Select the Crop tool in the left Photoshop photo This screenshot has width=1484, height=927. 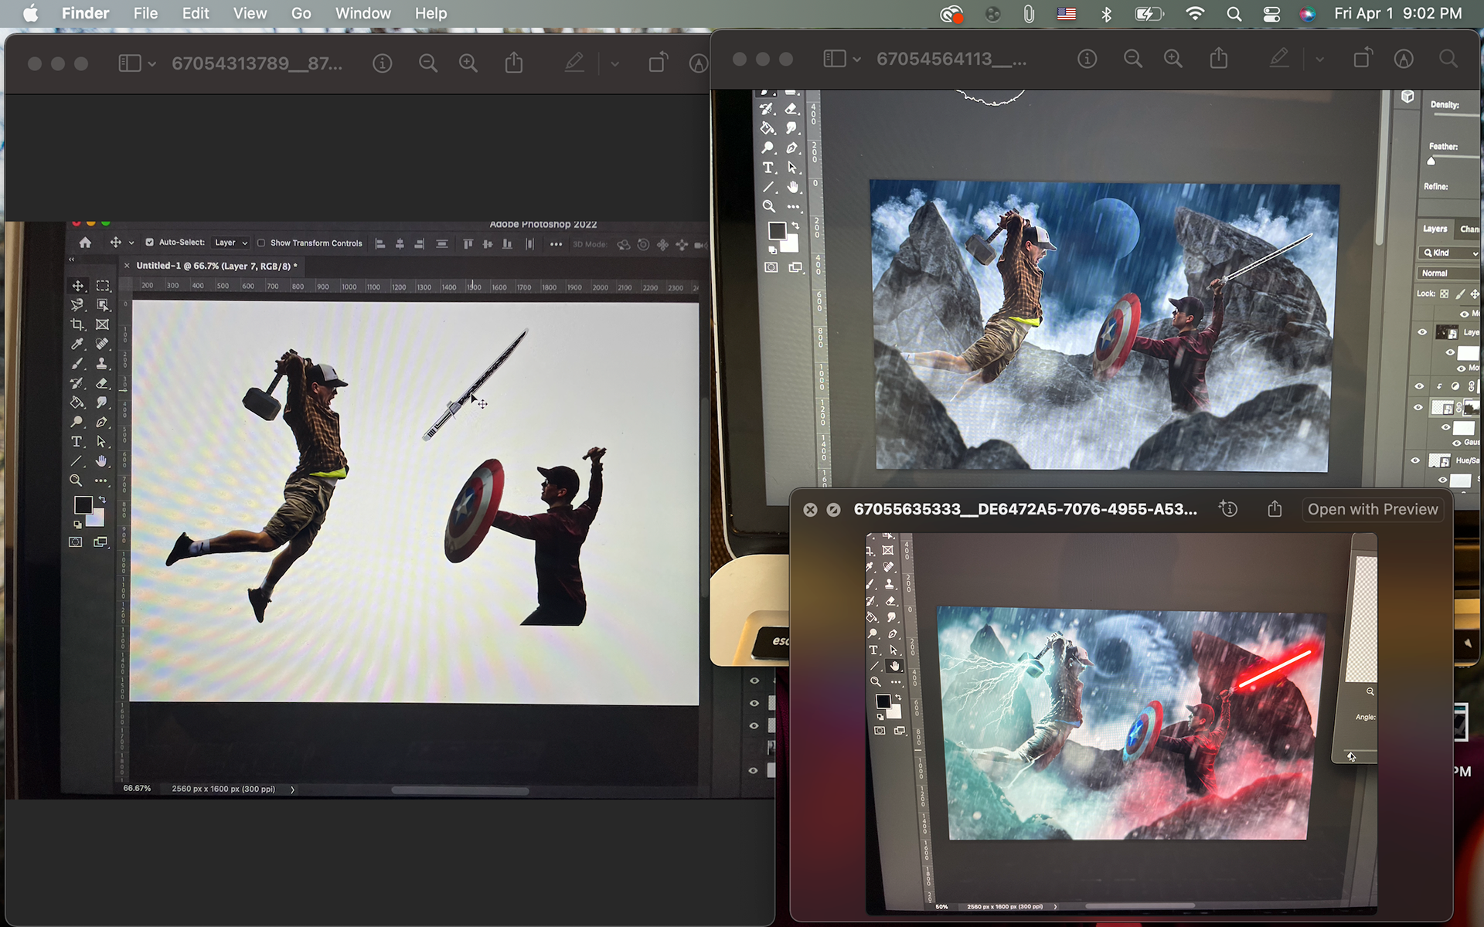[77, 324]
